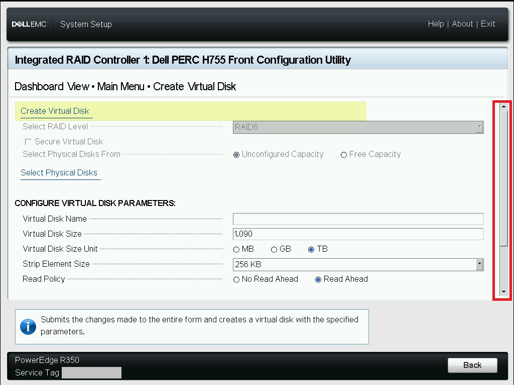Viewport: 514px width, 385px height.
Task: Open the Help link
Action: [436, 24]
